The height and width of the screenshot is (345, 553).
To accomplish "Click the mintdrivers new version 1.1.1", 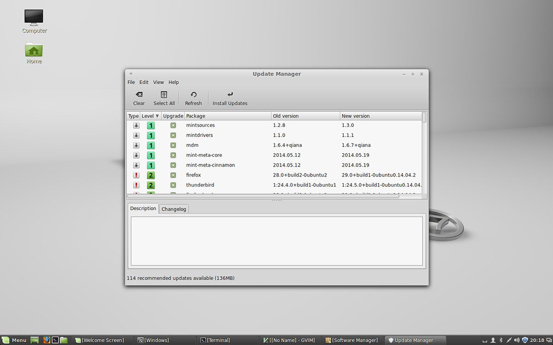I will (348, 135).
